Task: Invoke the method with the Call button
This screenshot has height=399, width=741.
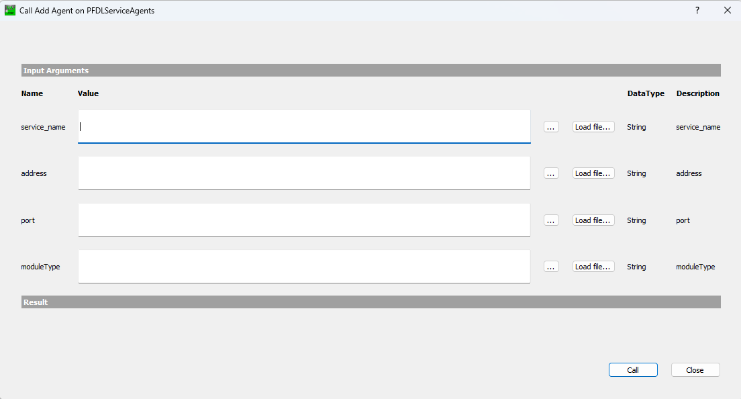Action: pyautogui.click(x=633, y=369)
